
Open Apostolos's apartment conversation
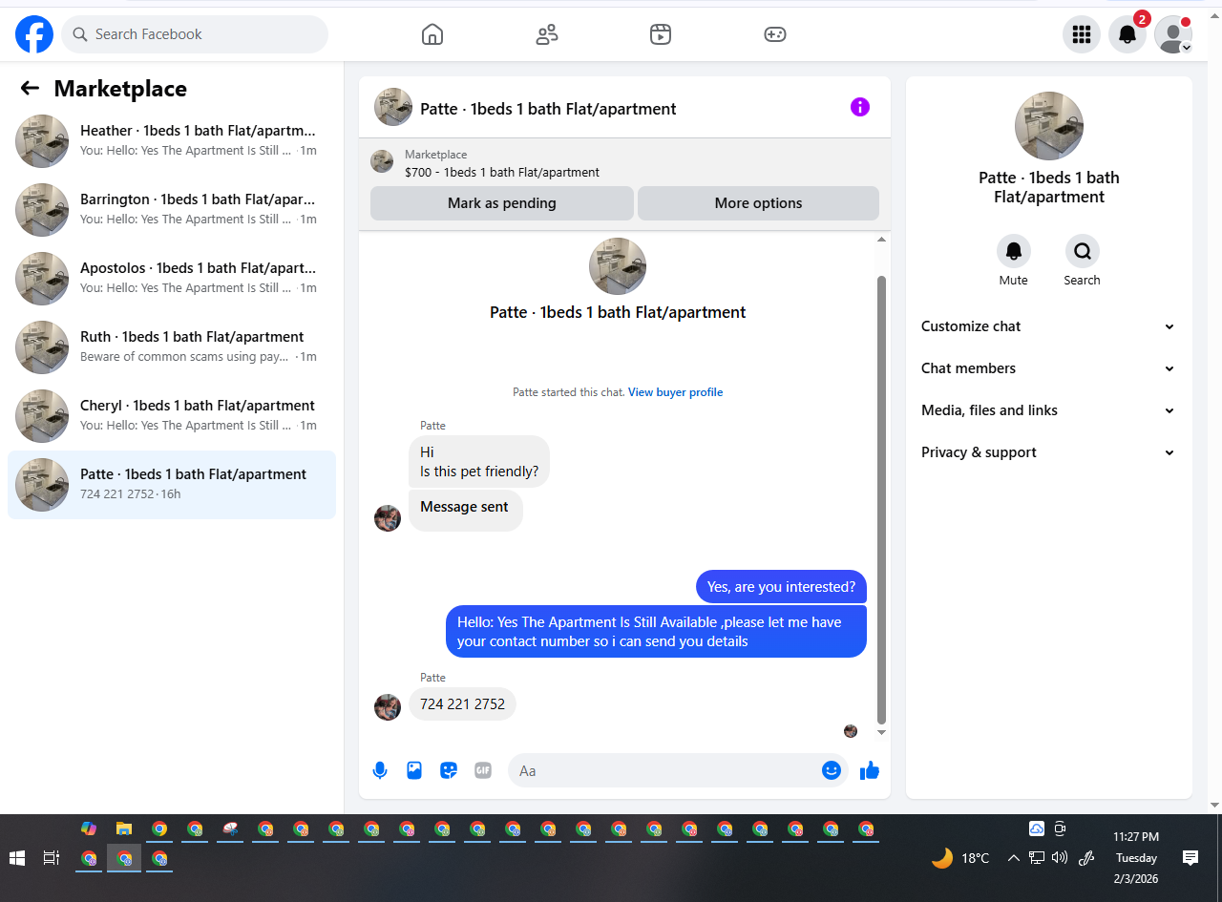(x=172, y=279)
